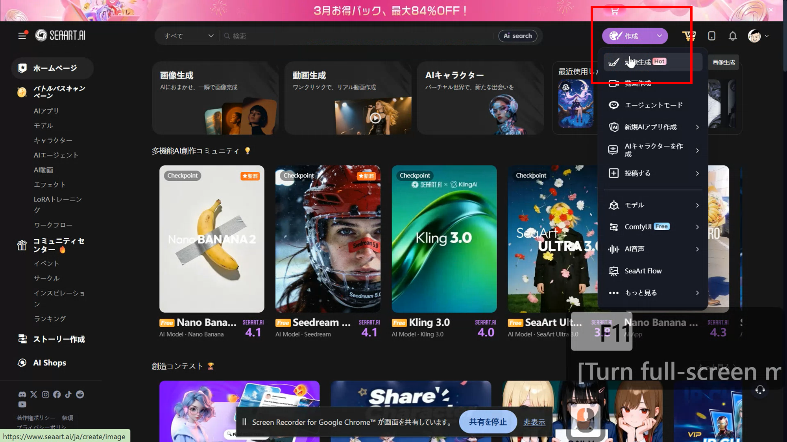Open バトルパスキャンペーン in sidebar

point(52,92)
